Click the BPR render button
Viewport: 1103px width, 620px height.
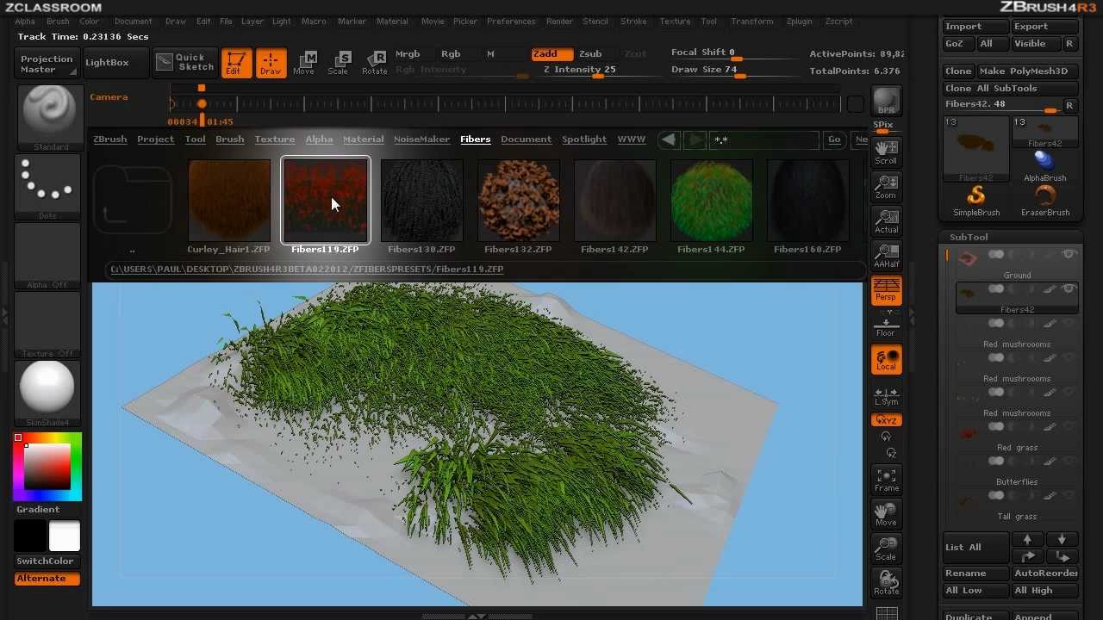[886, 101]
